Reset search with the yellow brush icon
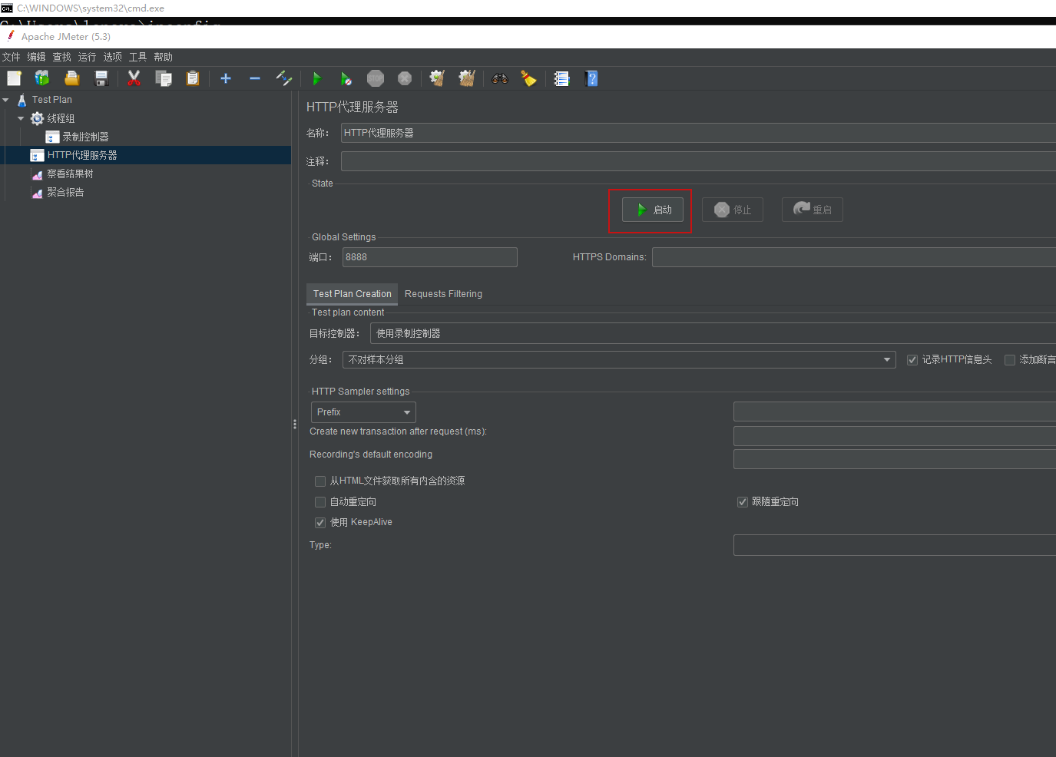The width and height of the screenshot is (1056, 757). (529, 78)
